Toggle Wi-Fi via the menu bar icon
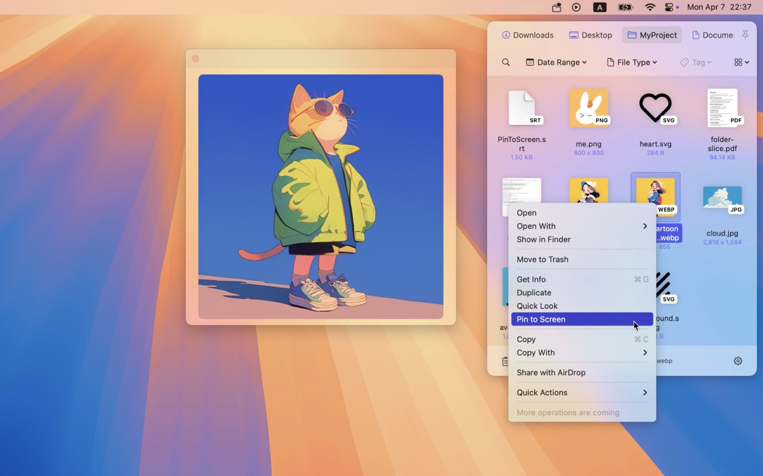 pyautogui.click(x=650, y=8)
